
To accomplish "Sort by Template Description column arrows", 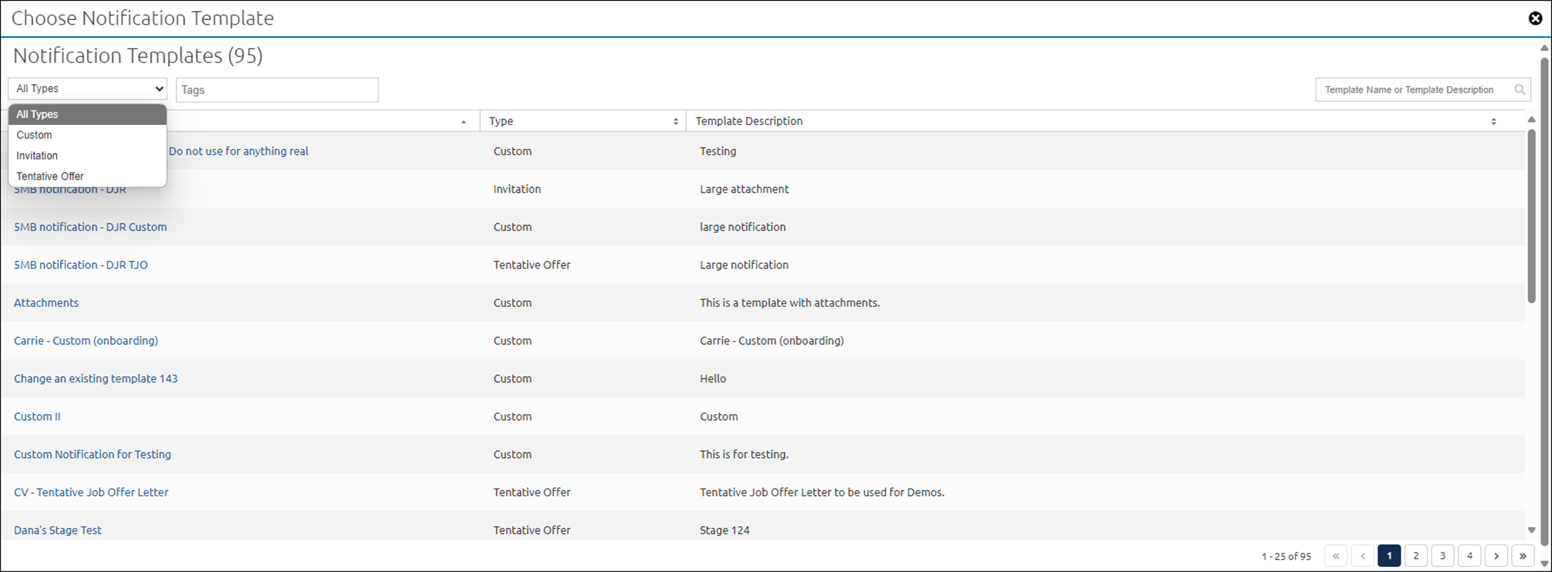I will click(x=1494, y=121).
